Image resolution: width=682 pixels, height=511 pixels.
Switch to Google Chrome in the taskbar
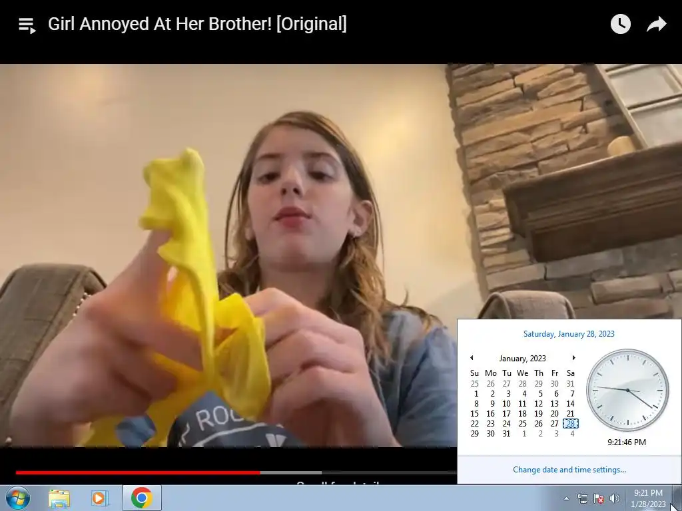coord(141,498)
